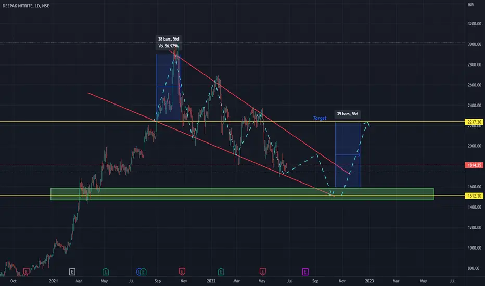The height and width of the screenshot is (286, 485).
Task: Select the blue measurement box at the 2021 peak
Action: coord(169,87)
